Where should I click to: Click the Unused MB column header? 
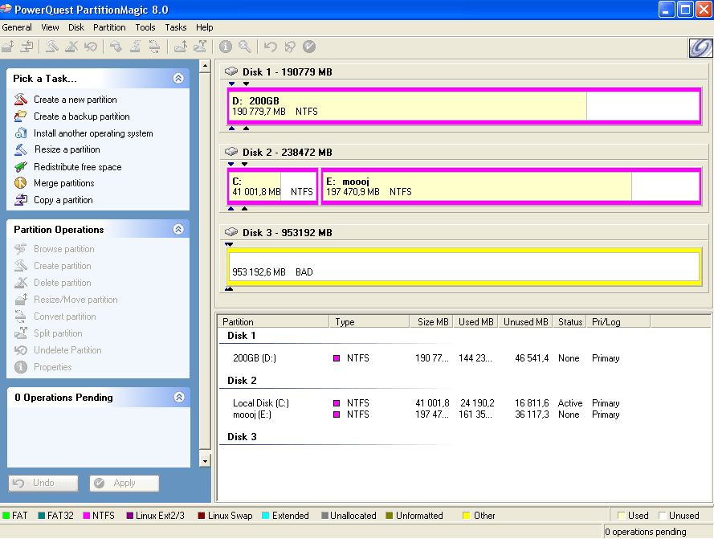click(x=525, y=321)
